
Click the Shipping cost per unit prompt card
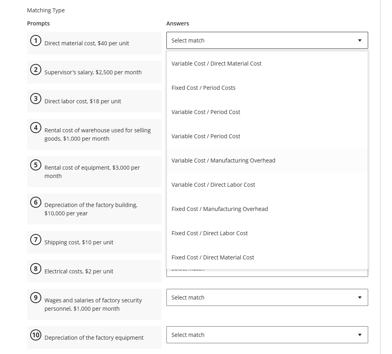tap(94, 242)
